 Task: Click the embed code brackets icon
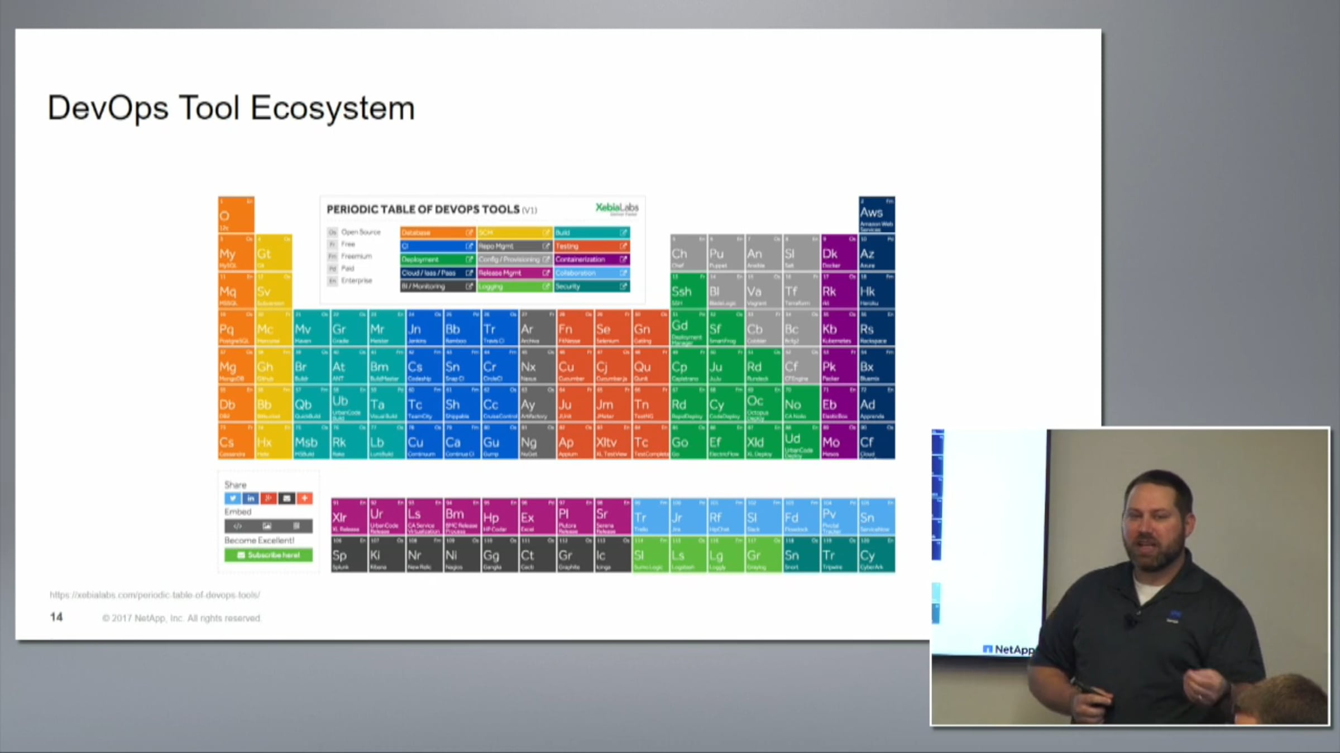238,526
